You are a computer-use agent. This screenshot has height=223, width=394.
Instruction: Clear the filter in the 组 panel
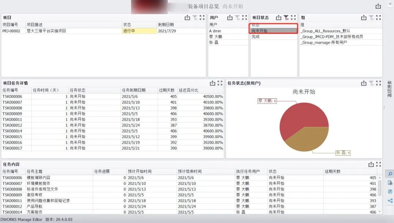tap(371, 17)
